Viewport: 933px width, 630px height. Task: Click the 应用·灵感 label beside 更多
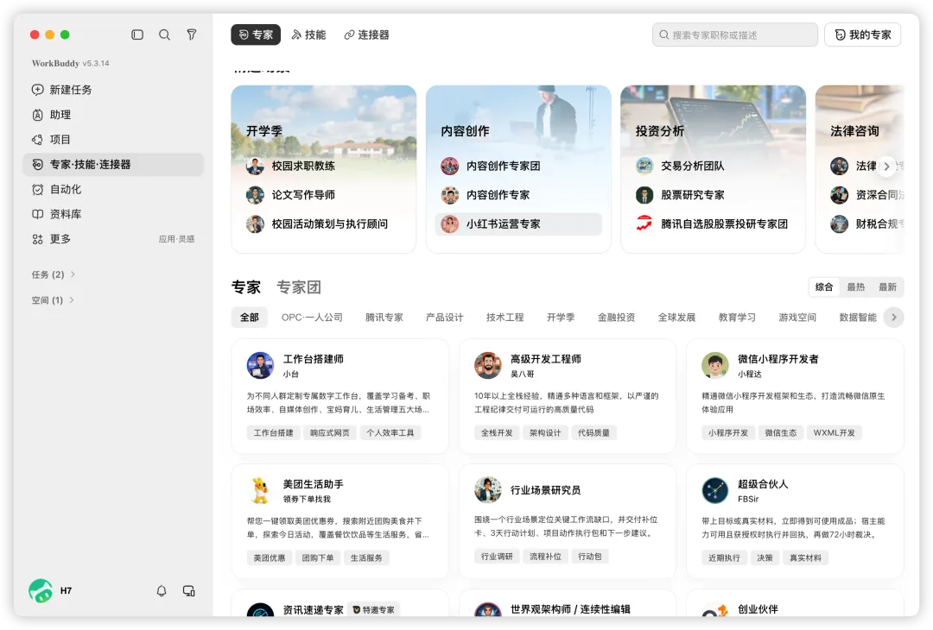tap(176, 239)
